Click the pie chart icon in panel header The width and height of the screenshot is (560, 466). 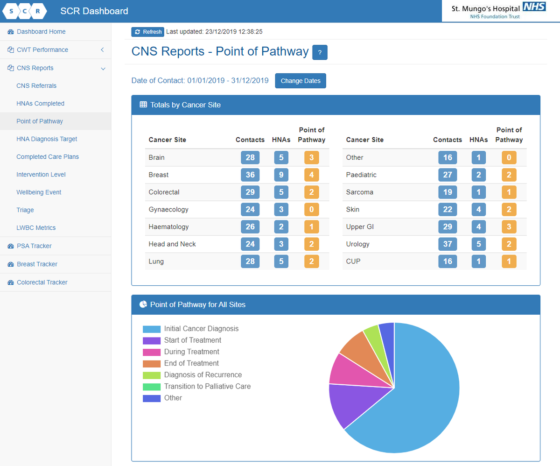pyautogui.click(x=143, y=304)
